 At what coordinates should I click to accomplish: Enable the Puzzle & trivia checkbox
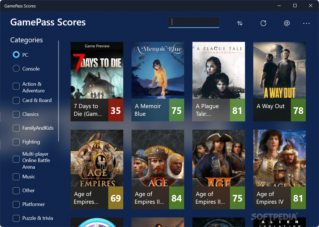click(16, 218)
